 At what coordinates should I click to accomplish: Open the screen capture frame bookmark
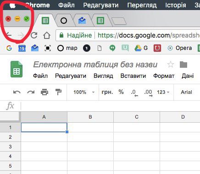tap(48, 48)
